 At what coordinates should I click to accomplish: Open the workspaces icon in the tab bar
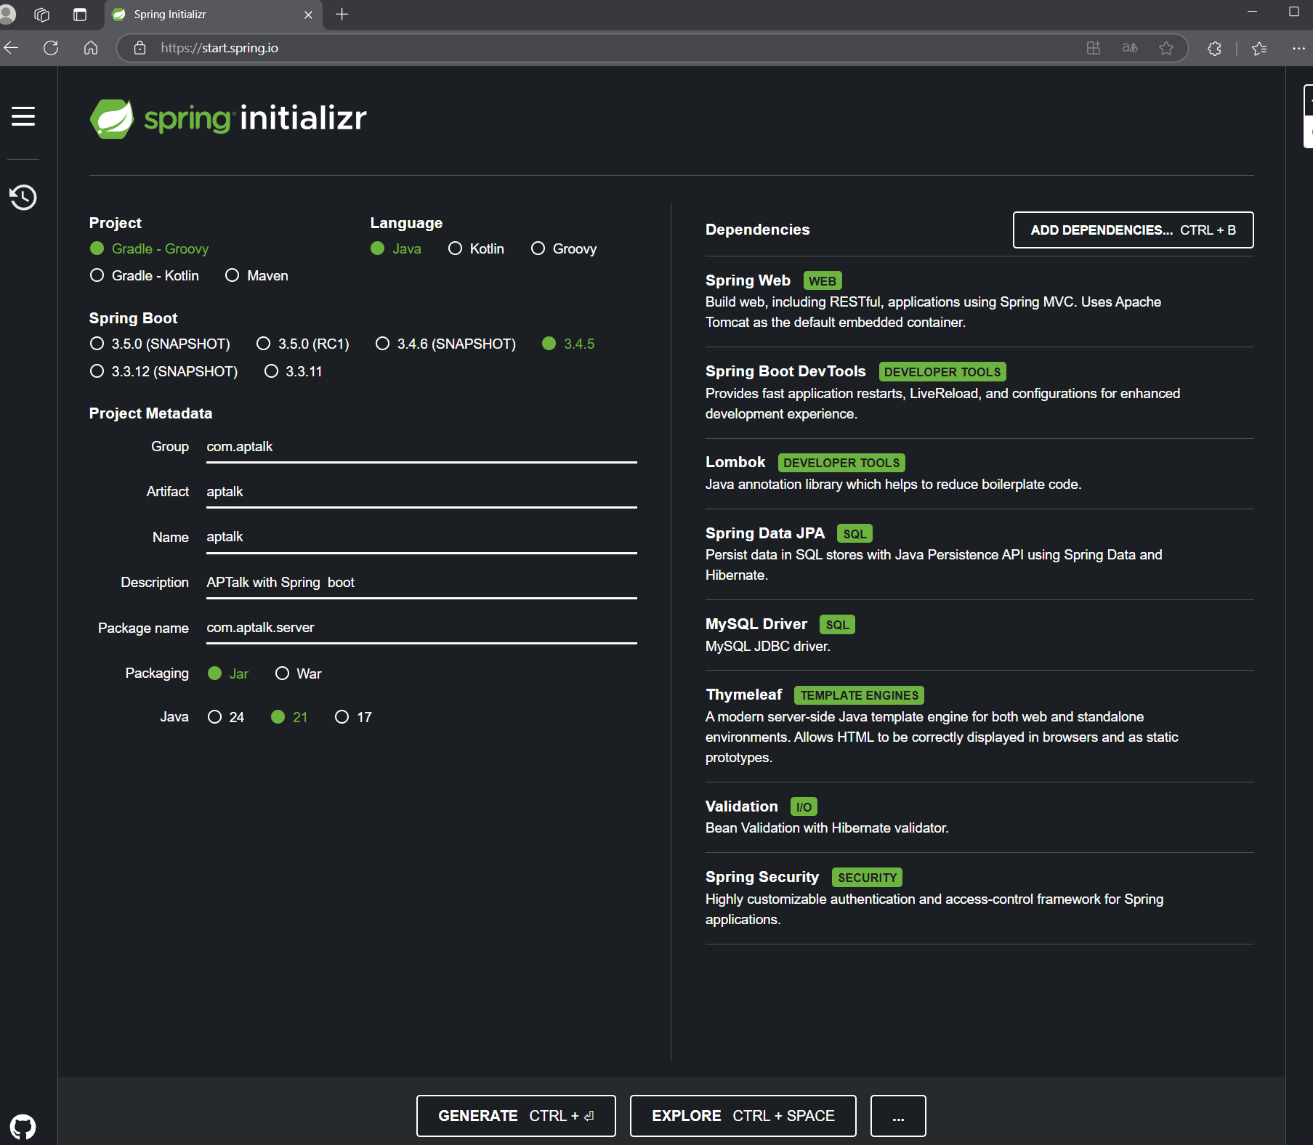(41, 14)
